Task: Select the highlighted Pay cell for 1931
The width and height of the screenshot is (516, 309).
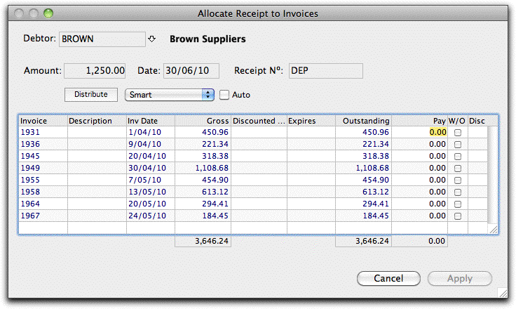Action: 437,132
